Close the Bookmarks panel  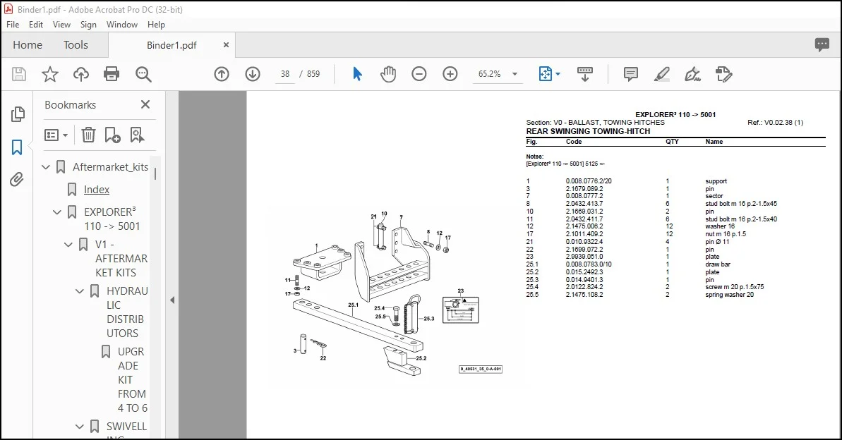pos(145,104)
